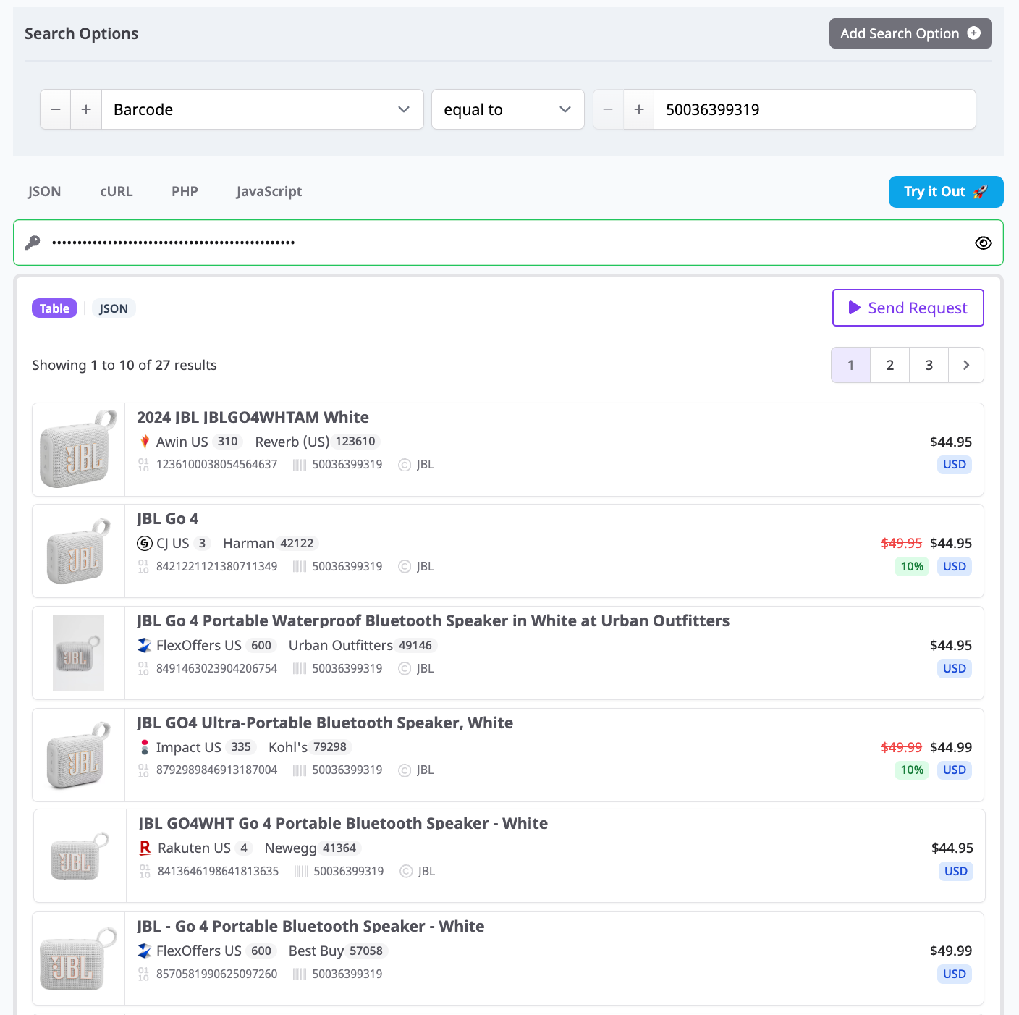Click the Kohl's 79298 merchant label
The width and height of the screenshot is (1019, 1015).
click(310, 747)
